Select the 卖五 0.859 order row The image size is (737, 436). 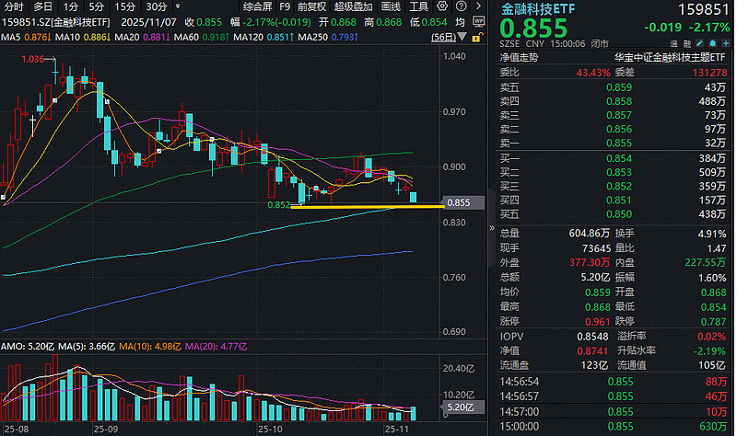613,87
